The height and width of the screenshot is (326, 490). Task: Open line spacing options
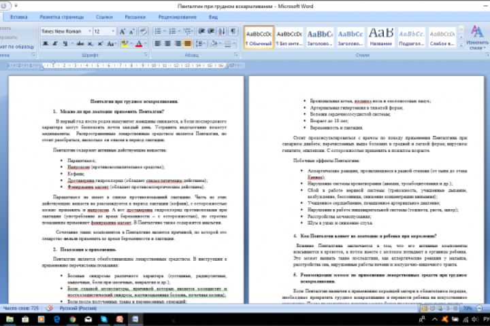(200, 43)
